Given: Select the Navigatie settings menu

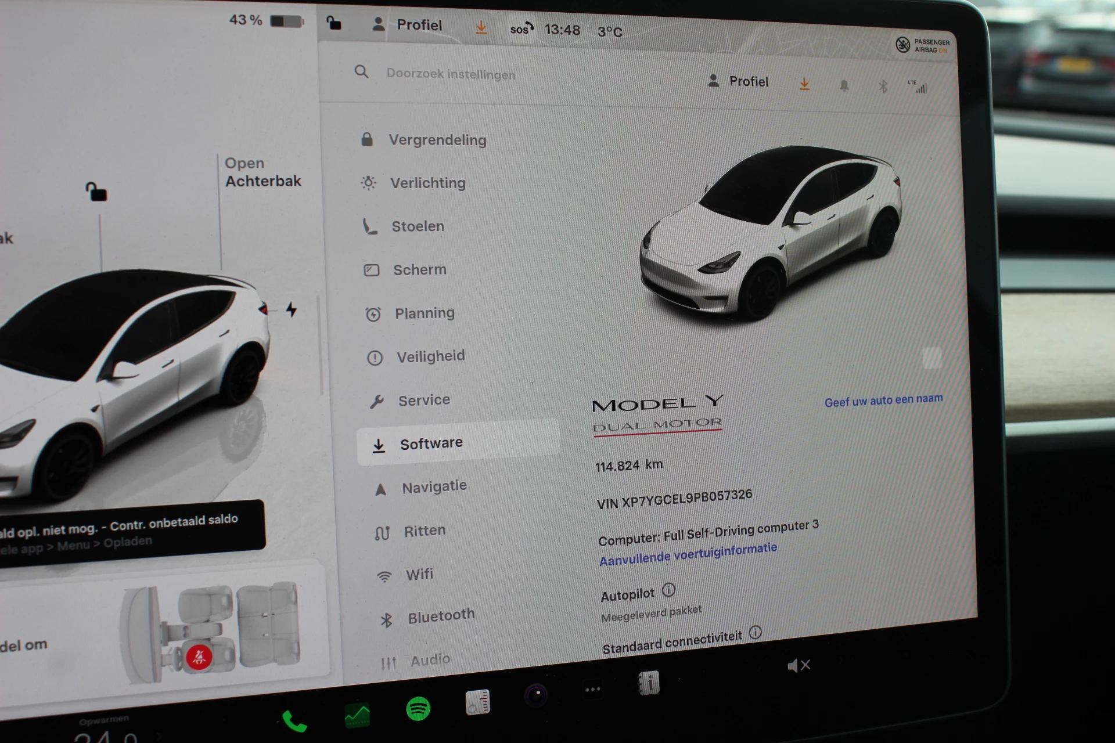Looking at the screenshot, I should (434, 486).
